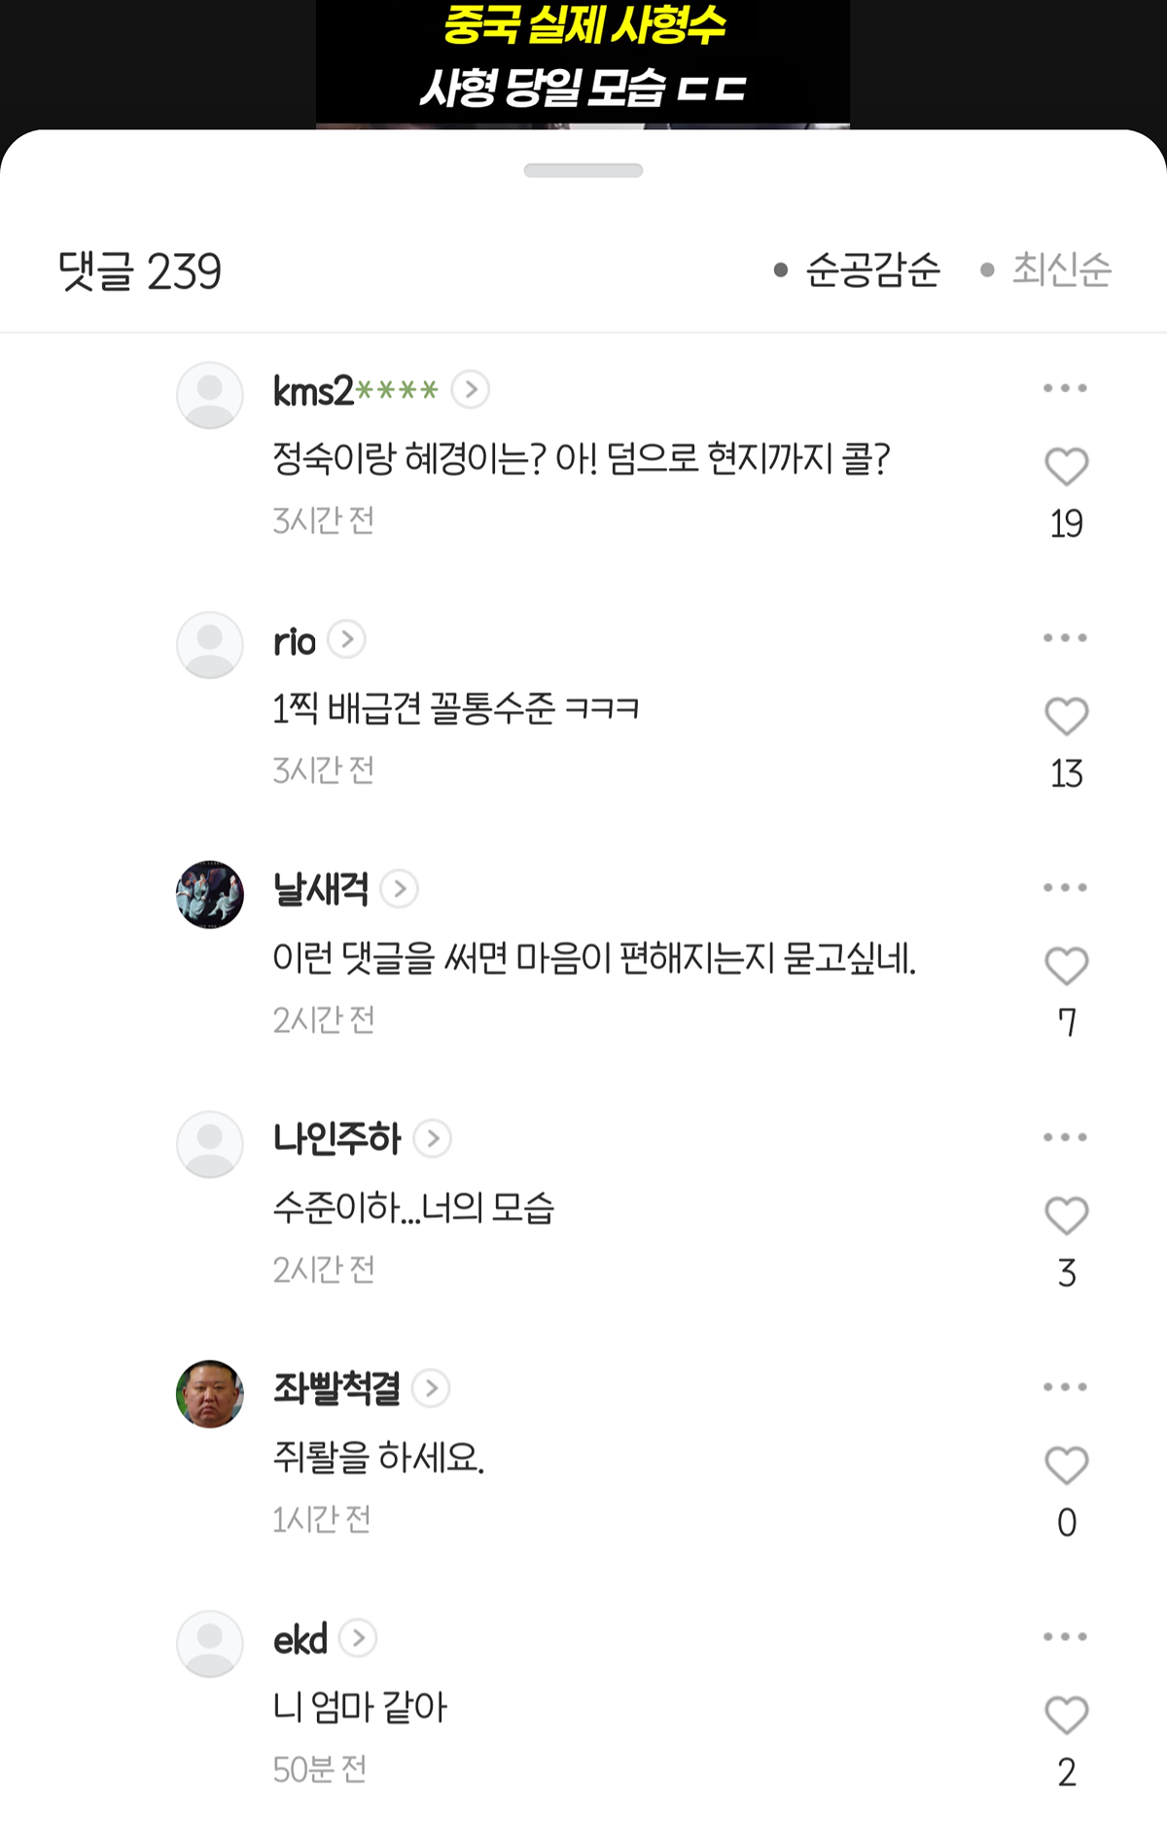The width and height of the screenshot is (1167, 1824).
Task: Open the 나인주하 username link
Action: tap(336, 1138)
